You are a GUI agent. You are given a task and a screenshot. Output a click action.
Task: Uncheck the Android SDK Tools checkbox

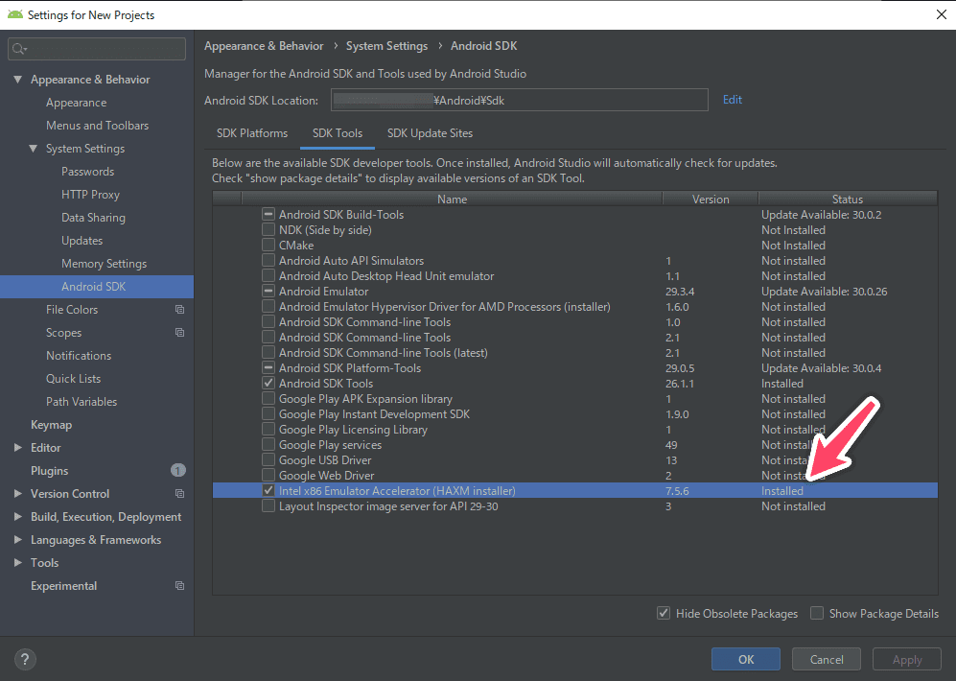click(x=268, y=384)
